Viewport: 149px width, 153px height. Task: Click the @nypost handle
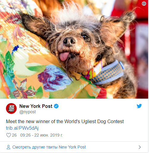click(28, 112)
